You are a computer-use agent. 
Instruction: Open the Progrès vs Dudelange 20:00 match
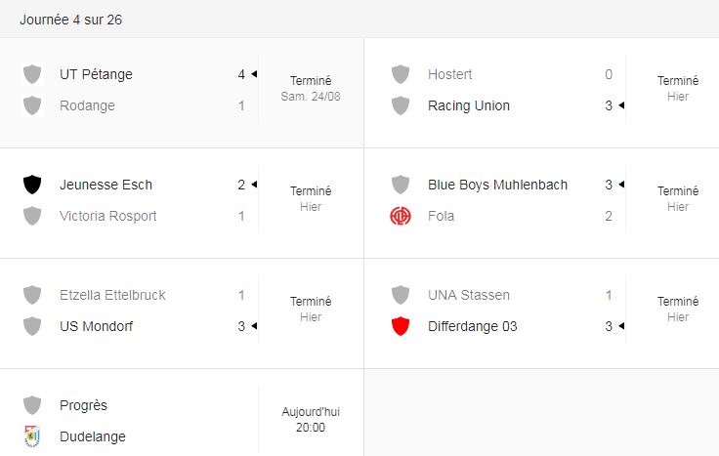(311, 420)
